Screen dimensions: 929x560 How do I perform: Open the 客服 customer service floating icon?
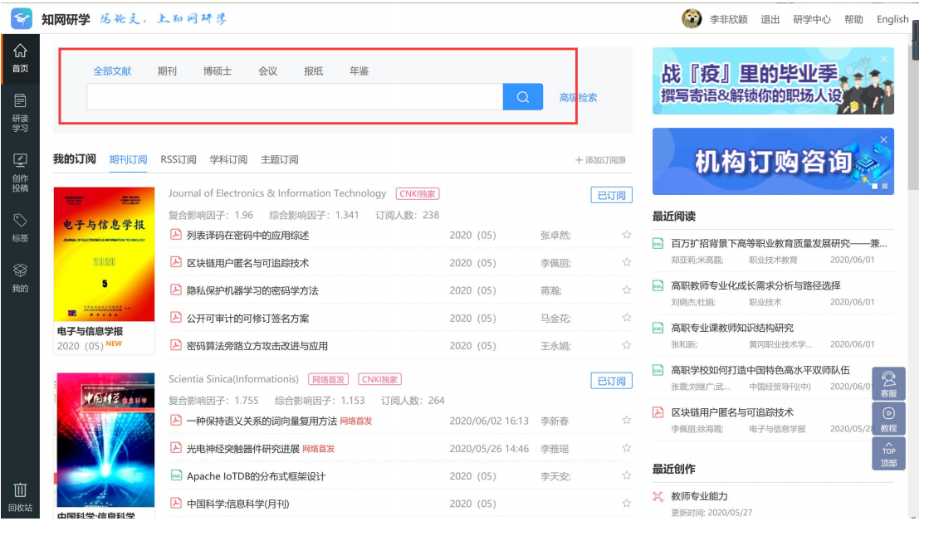coord(888,383)
